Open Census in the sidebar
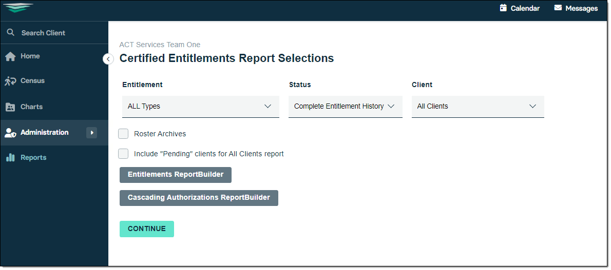This screenshot has height=270, width=611. click(54, 81)
